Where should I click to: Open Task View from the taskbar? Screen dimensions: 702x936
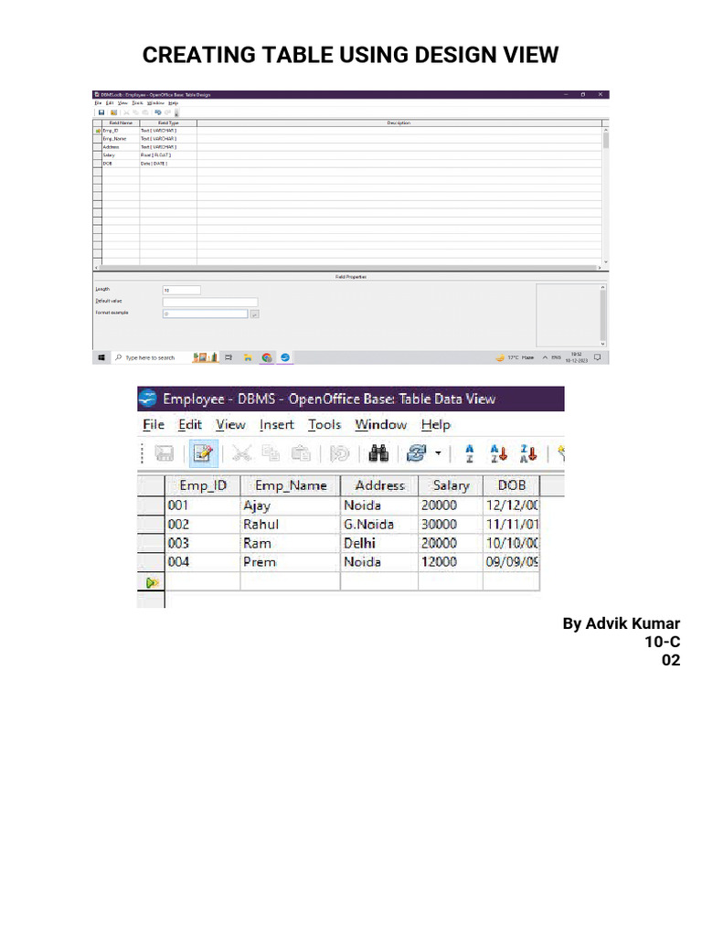228,357
